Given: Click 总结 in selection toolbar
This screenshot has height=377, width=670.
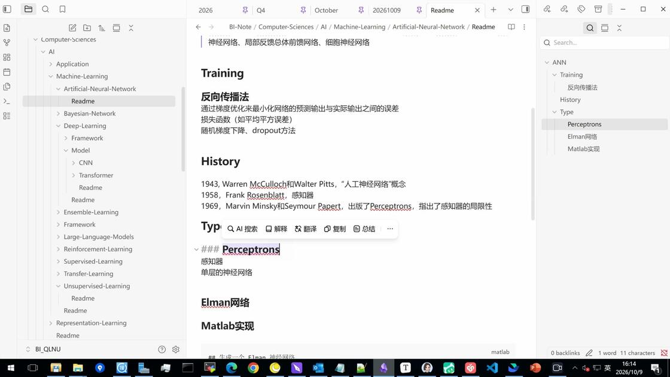Looking at the screenshot, I should click(364, 229).
